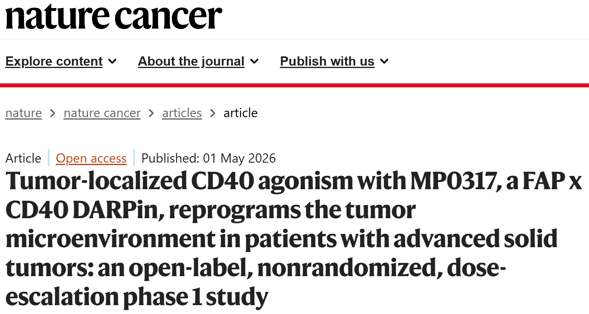Screen dimensions: 589x314
Task: Click the Article type label
Action: 23,158
